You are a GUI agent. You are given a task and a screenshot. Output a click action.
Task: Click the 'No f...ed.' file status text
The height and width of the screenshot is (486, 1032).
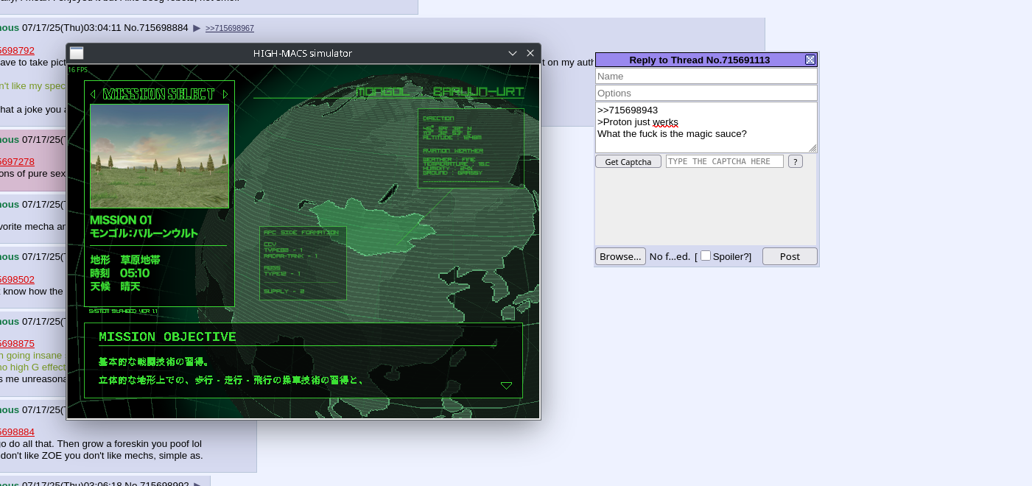pos(670,256)
